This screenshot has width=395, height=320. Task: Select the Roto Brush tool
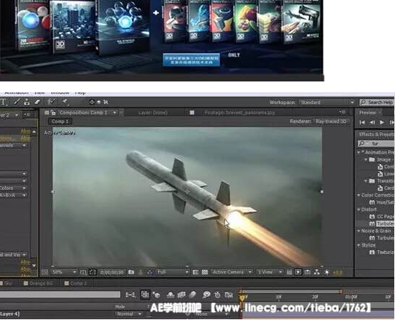pyautogui.click(x=52, y=102)
